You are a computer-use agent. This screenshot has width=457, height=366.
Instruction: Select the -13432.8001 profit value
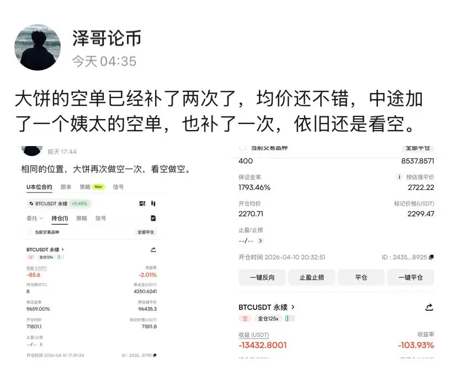(x=263, y=345)
